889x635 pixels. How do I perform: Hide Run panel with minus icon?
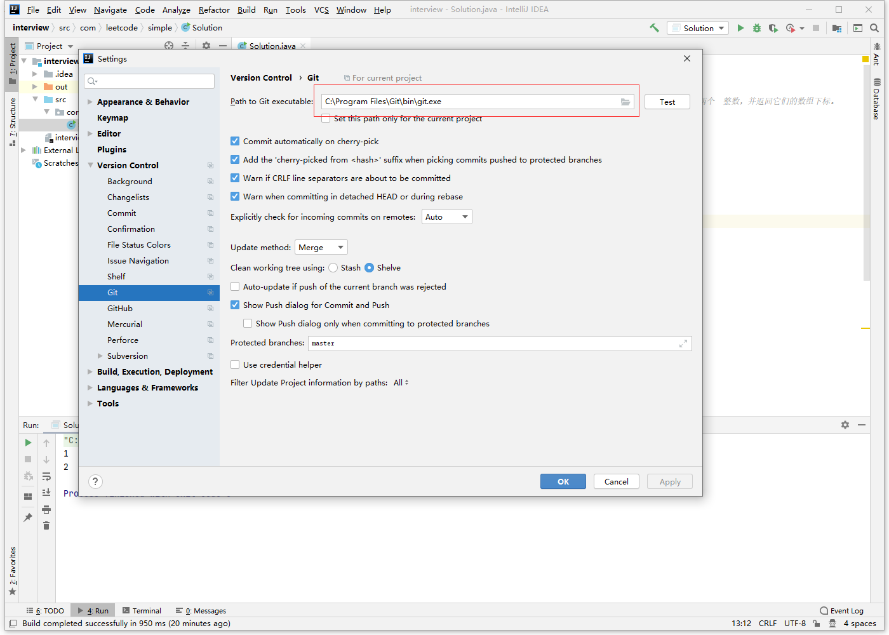coord(862,425)
